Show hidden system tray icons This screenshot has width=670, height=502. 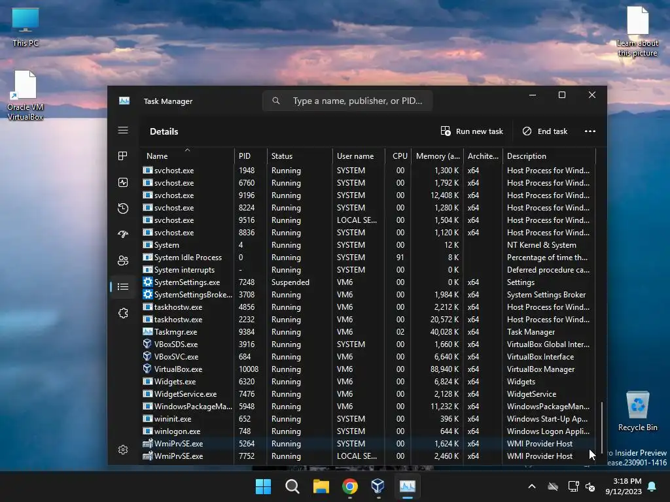pyautogui.click(x=532, y=486)
